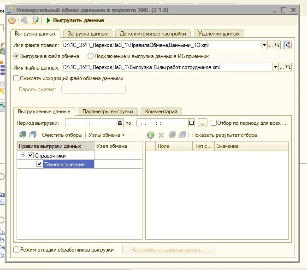Uncheck all export rules icon
The image size is (307, 270).
tap(33, 135)
